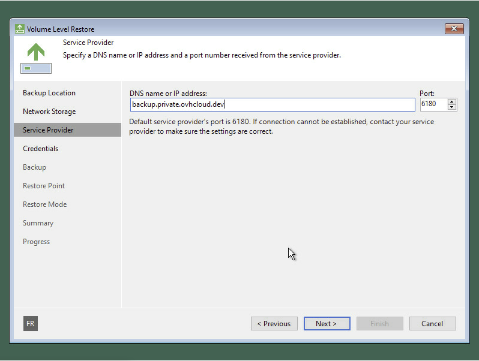Click the DNS name or IP address field

tap(272, 104)
